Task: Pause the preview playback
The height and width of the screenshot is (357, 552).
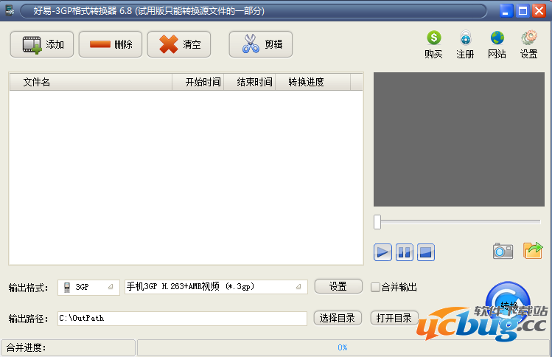Action: [x=405, y=252]
